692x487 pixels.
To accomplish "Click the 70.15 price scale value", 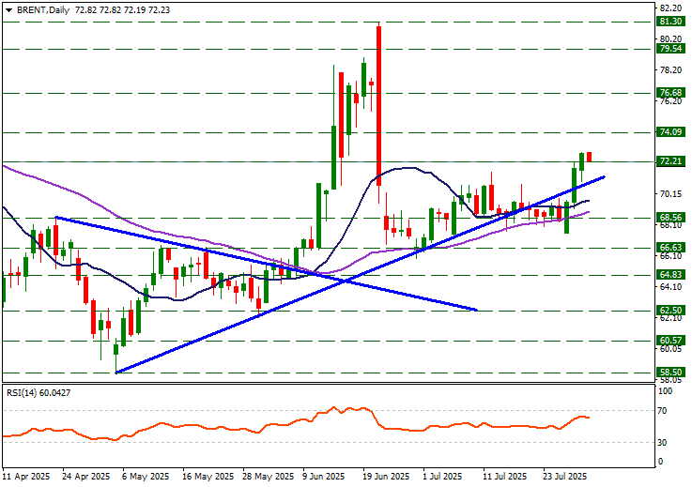I will point(669,194).
